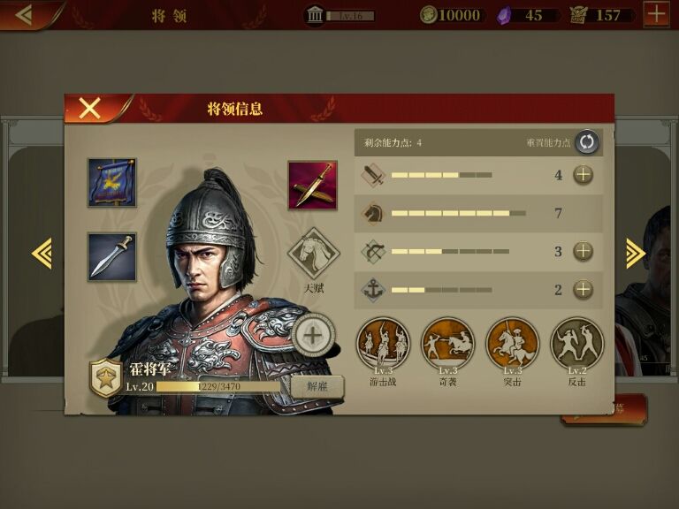Screen dimensions: 679x509
Task: Select the 突击 skill medallion
Action: [512, 344]
